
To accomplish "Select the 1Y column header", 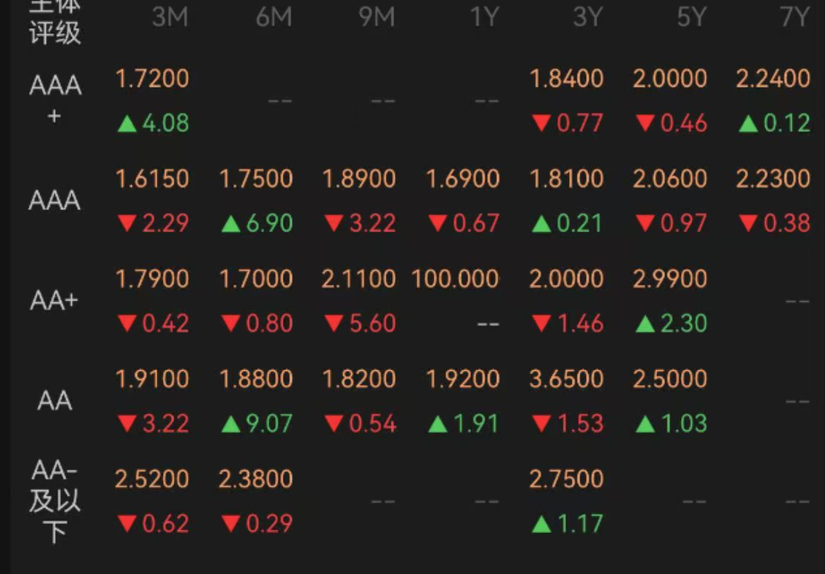I will [x=484, y=18].
